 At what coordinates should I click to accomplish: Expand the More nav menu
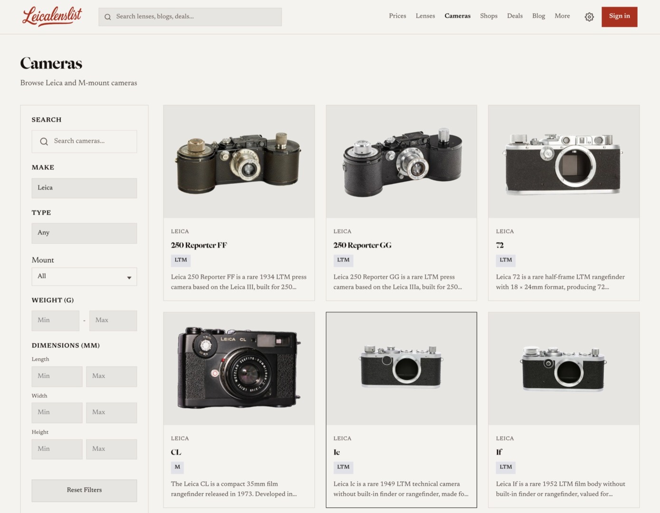click(x=562, y=16)
